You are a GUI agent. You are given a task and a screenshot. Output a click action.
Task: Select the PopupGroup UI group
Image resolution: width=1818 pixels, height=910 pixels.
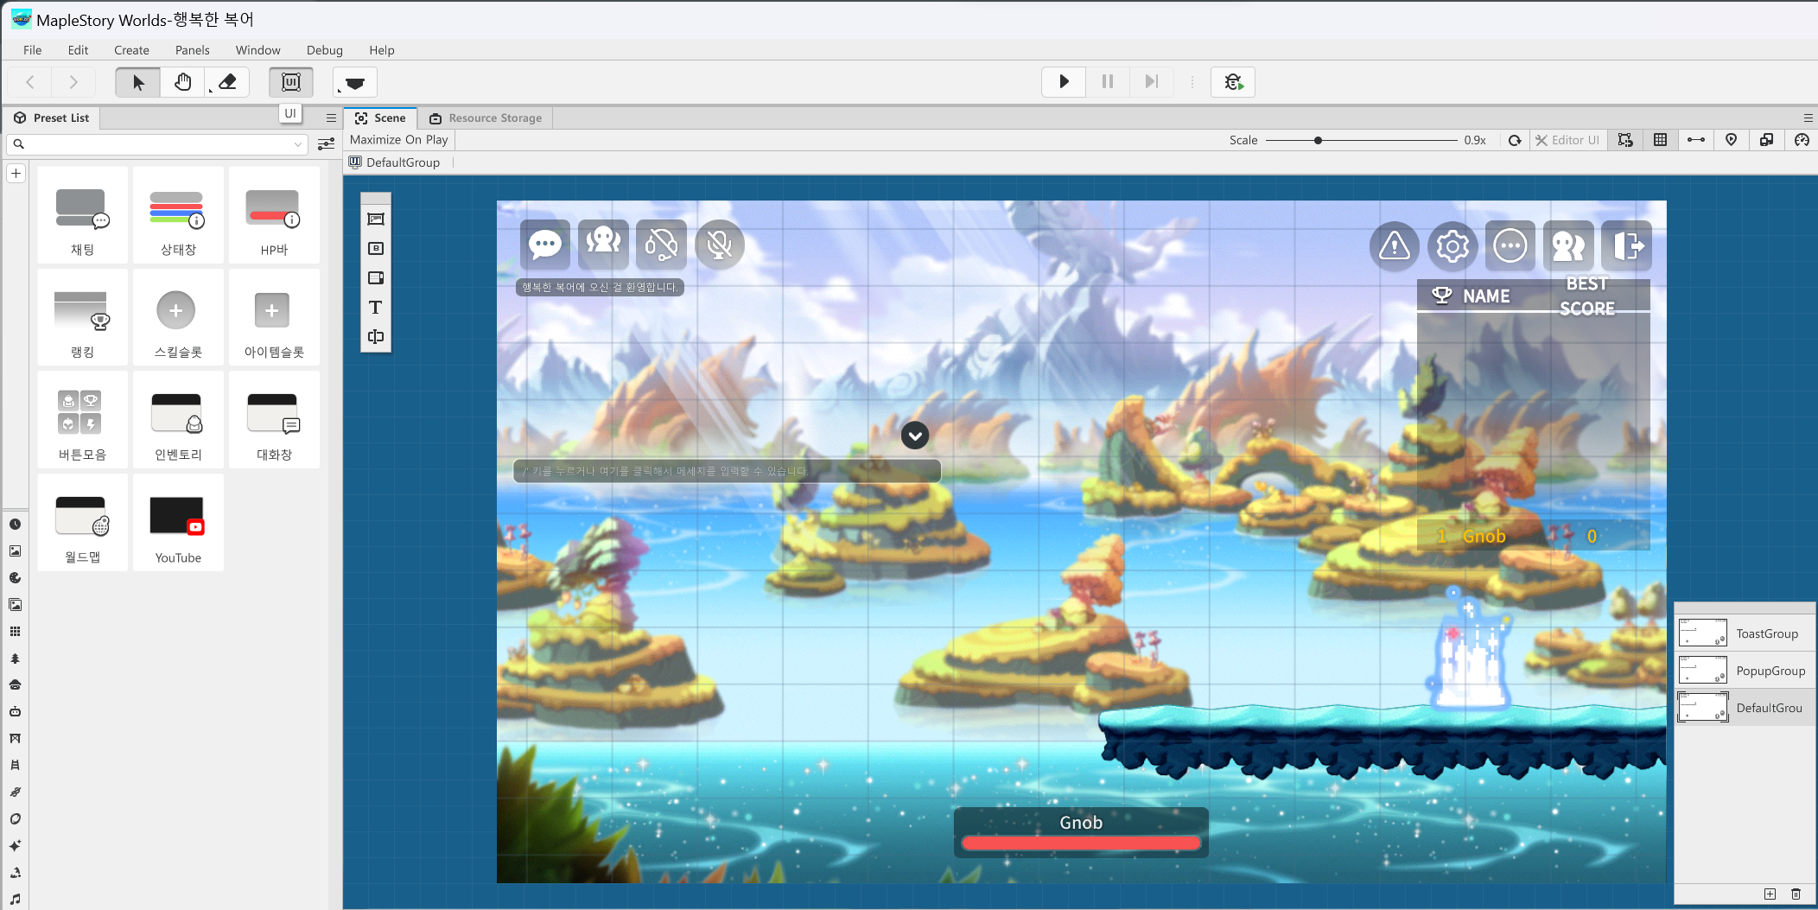tap(1745, 671)
